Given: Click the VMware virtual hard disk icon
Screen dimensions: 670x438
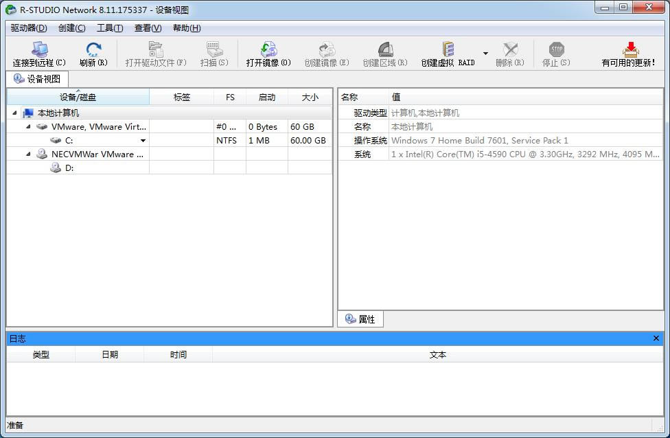Looking at the screenshot, I should point(42,126).
